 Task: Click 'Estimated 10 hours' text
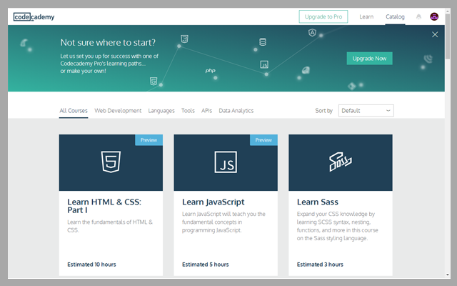click(x=91, y=265)
